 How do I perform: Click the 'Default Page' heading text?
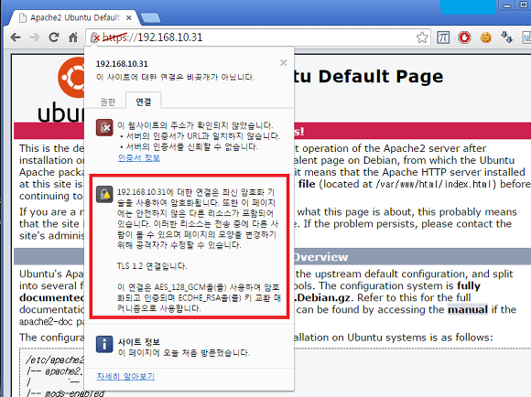coord(381,77)
